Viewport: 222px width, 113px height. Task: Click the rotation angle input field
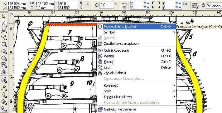106,5
